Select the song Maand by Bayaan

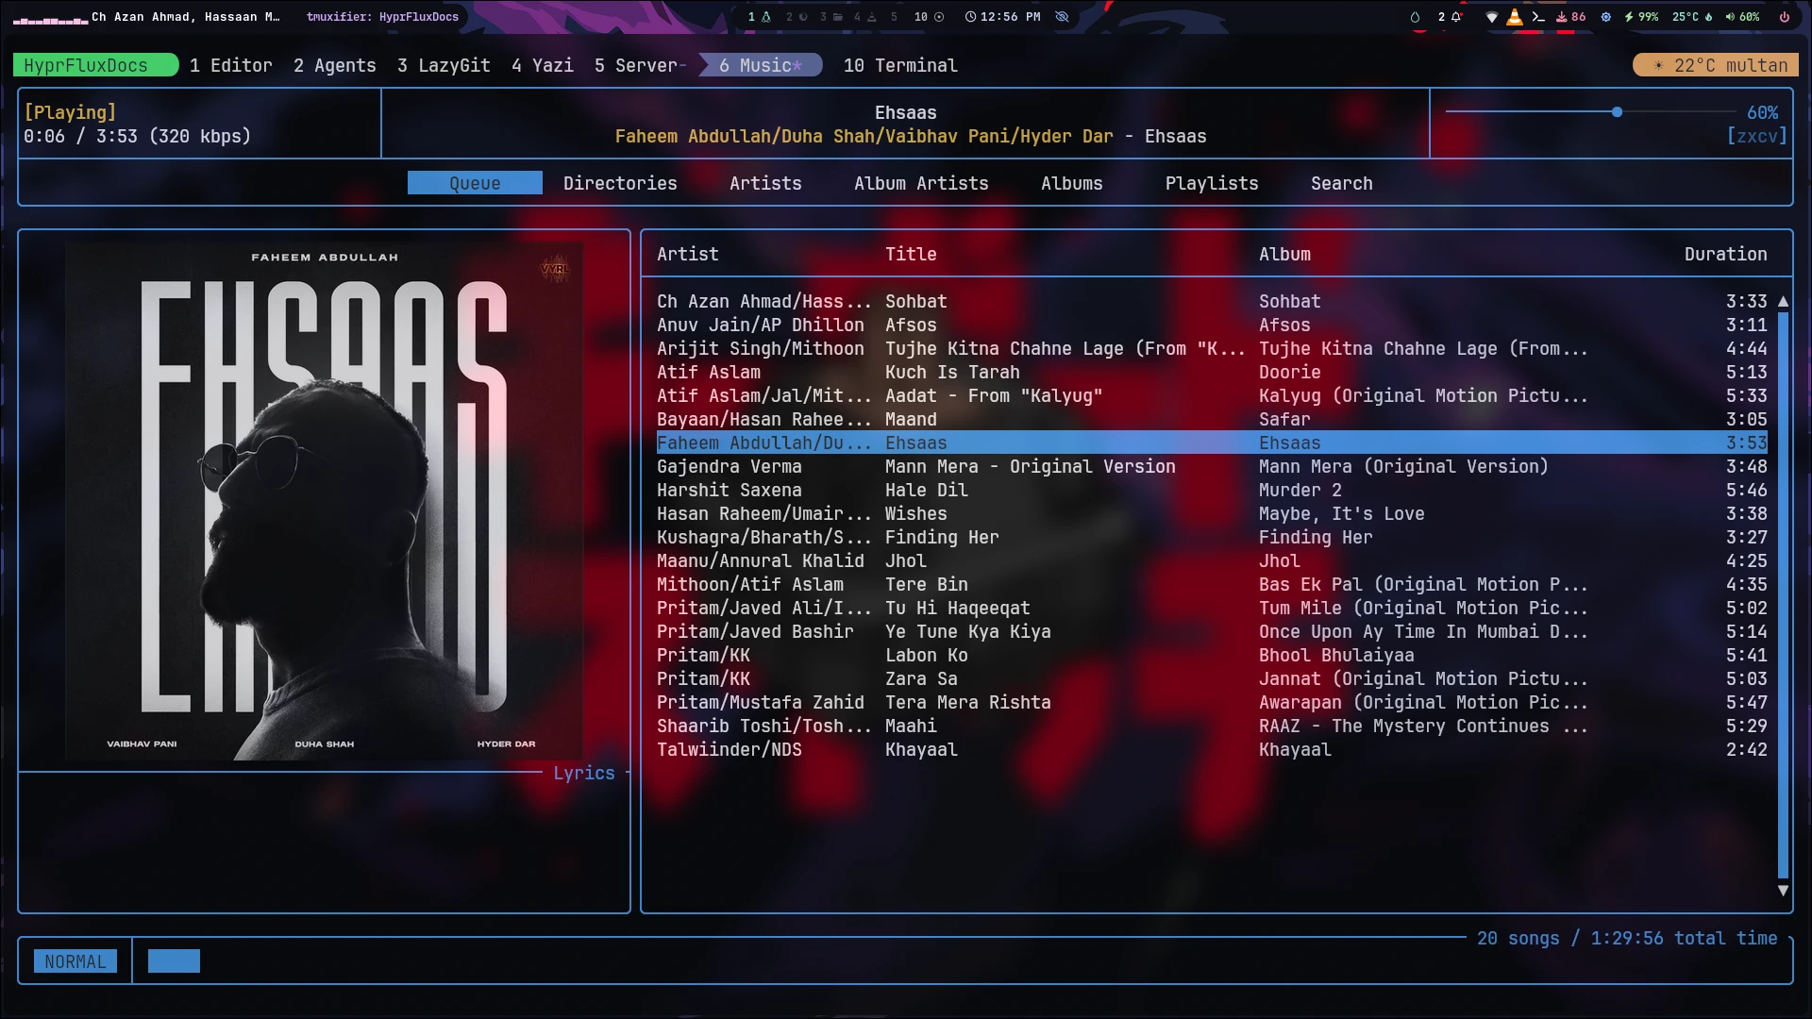coord(1212,419)
